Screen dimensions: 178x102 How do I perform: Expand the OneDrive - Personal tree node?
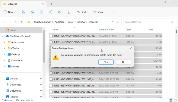(x=3, y=36)
